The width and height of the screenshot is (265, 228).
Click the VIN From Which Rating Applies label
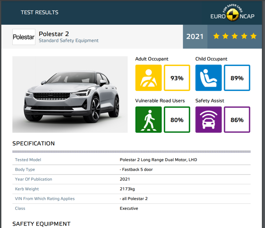pyautogui.click(x=45, y=199)
